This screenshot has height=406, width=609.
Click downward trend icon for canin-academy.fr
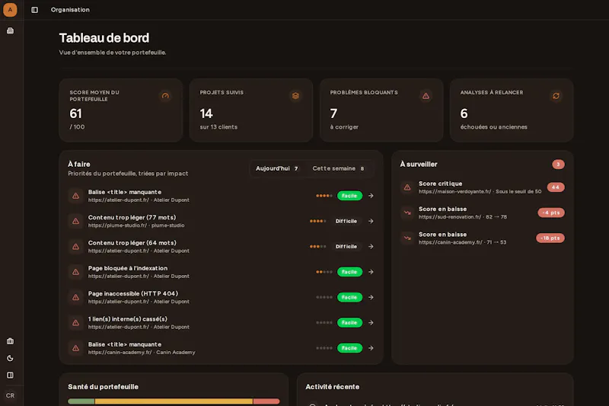[x=407, y=238]
